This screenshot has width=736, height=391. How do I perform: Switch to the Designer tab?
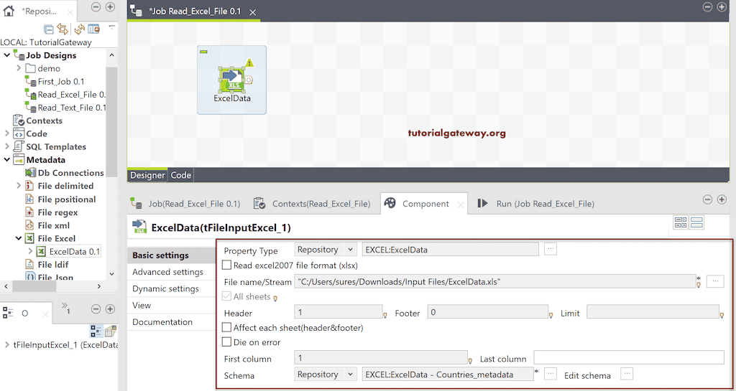147,175
